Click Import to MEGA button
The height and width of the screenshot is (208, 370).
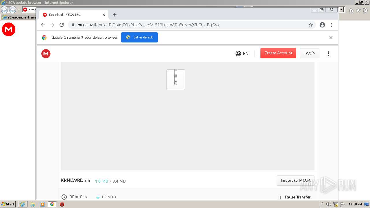coord(295,180)
